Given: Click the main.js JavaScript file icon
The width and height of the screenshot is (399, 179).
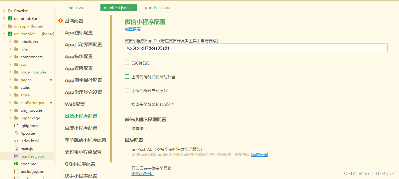Looking at the screenshot, I should pyautogui.click(x=16, y=148).
